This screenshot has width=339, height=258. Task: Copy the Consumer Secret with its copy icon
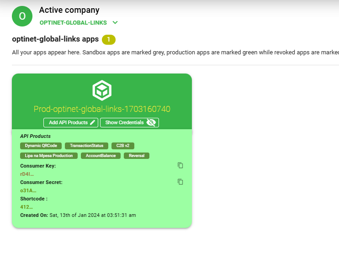click(180, 182)
